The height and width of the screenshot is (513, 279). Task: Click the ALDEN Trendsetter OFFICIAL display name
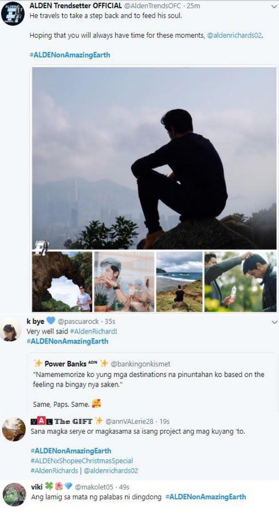coord(76,6)
